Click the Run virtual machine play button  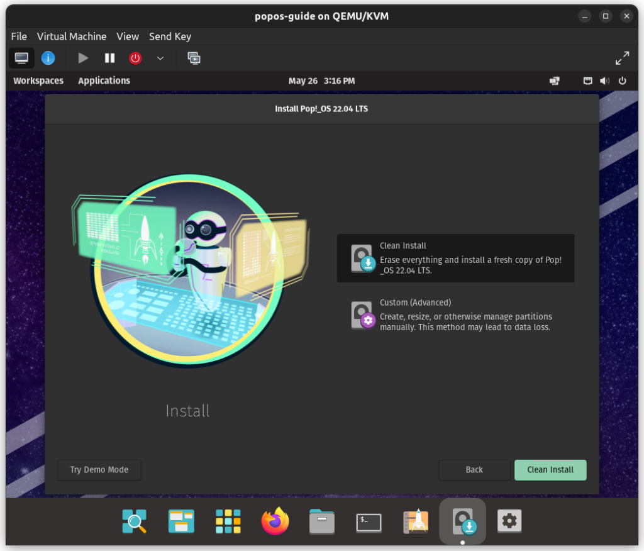pyautogui.click(x=83, y=58)
